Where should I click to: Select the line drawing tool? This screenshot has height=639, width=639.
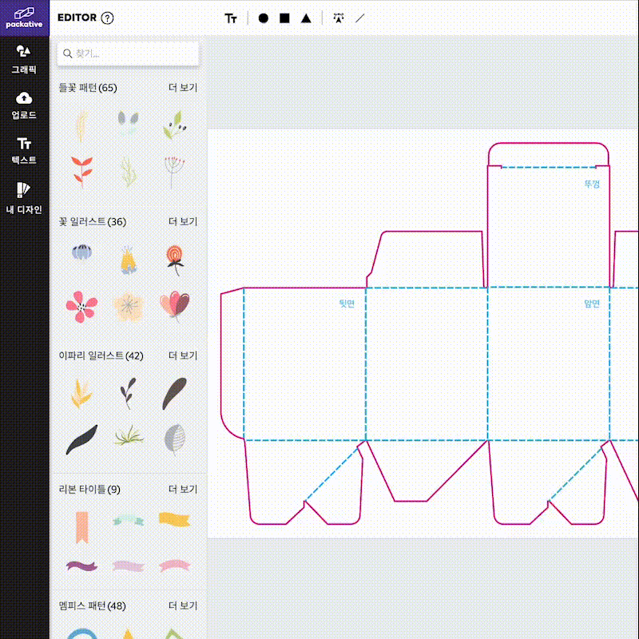360,18
